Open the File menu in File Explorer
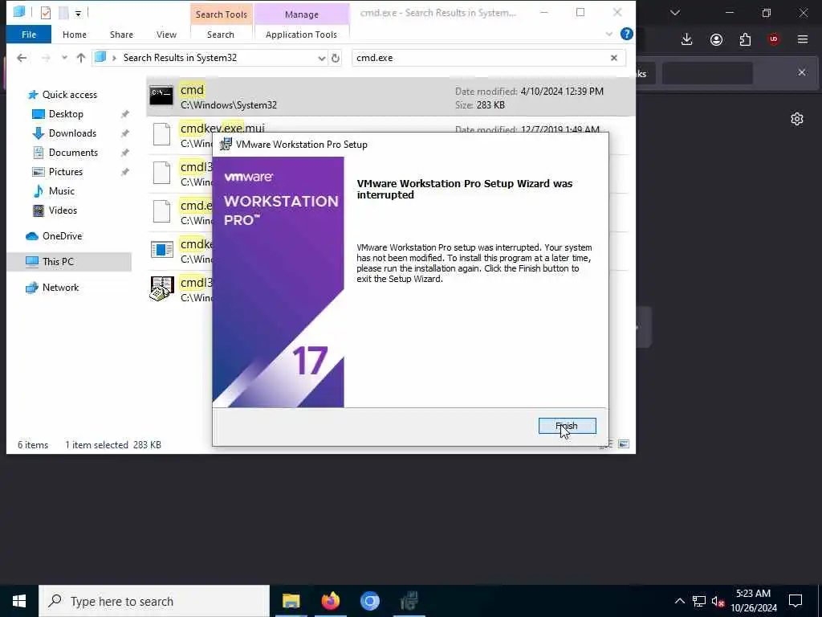This screenshot has width=822, height=617. click(29, 34)
